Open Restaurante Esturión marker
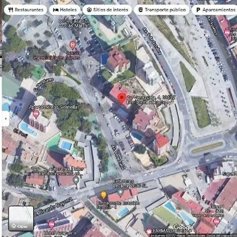This screenshot has height=237, width=237. (104, 195)
